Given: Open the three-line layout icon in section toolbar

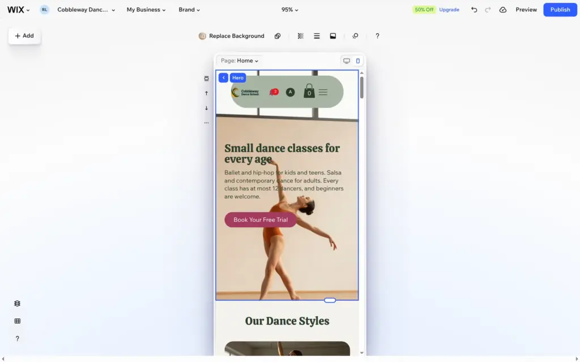Looking at the screenshot, I should pyautogui.click(x=317, y=36).
